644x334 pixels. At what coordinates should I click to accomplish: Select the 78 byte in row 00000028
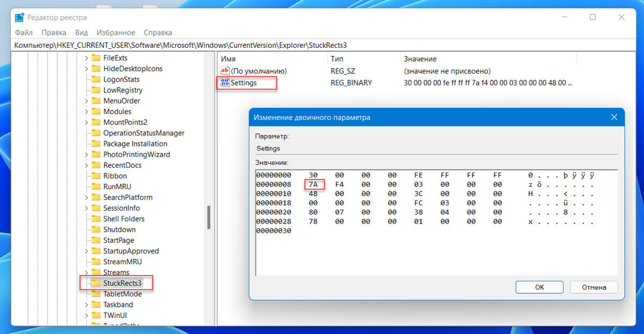point(314,221)
